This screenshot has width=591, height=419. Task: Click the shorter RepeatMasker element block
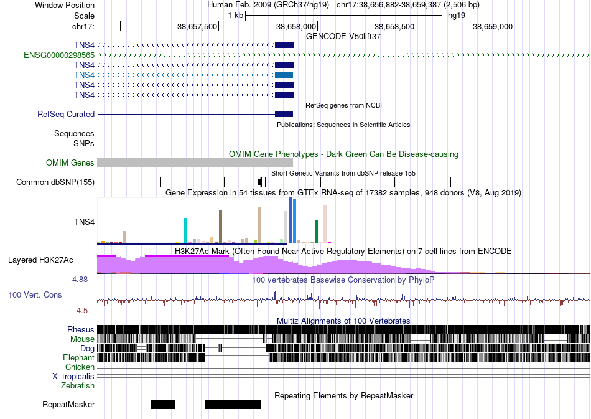pos(163,404)
